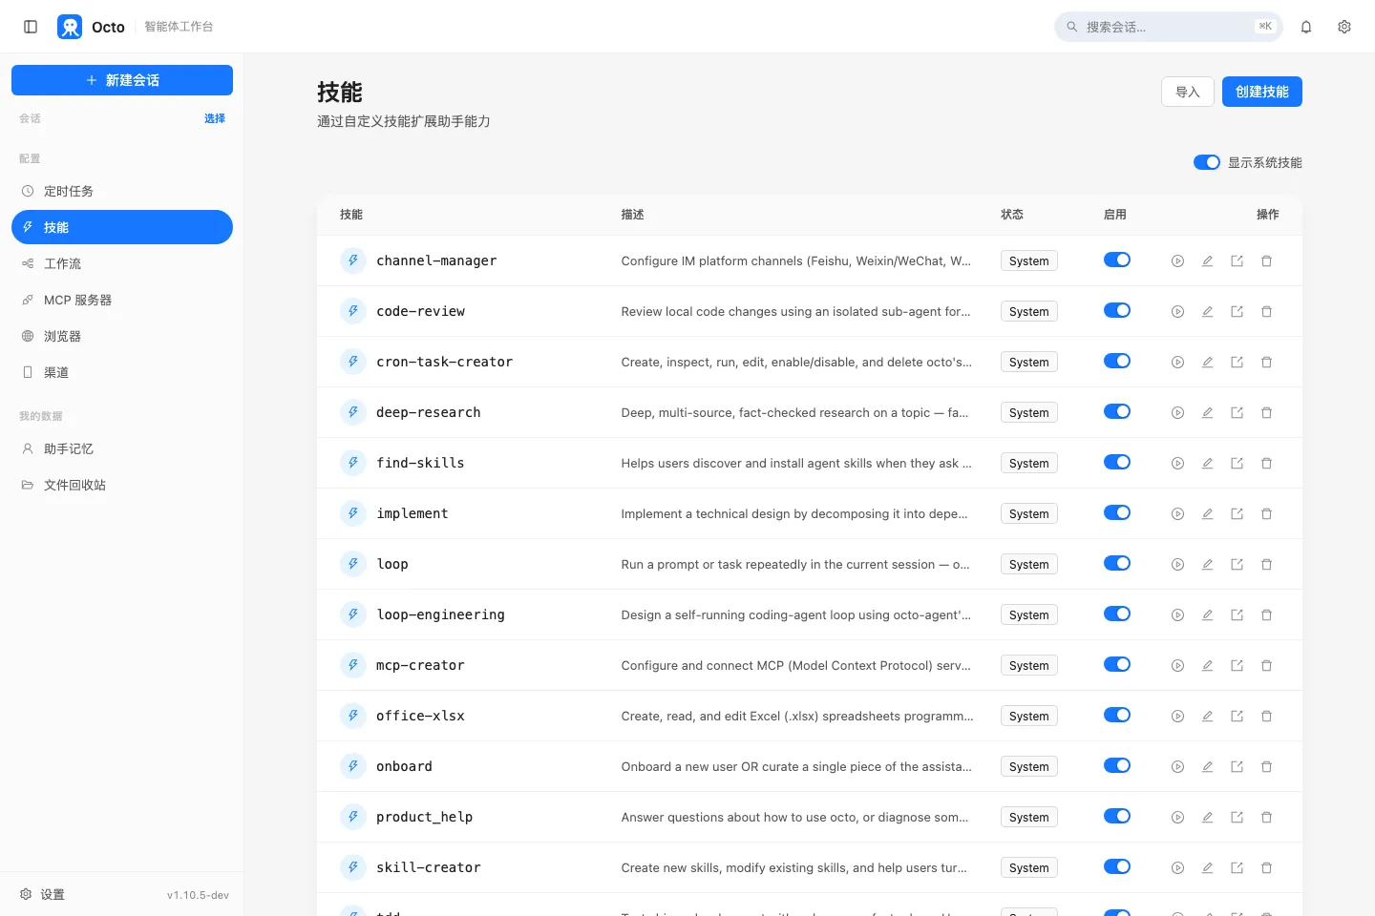
Task: Click the office-xlsx description text
Action: [797, 716]
